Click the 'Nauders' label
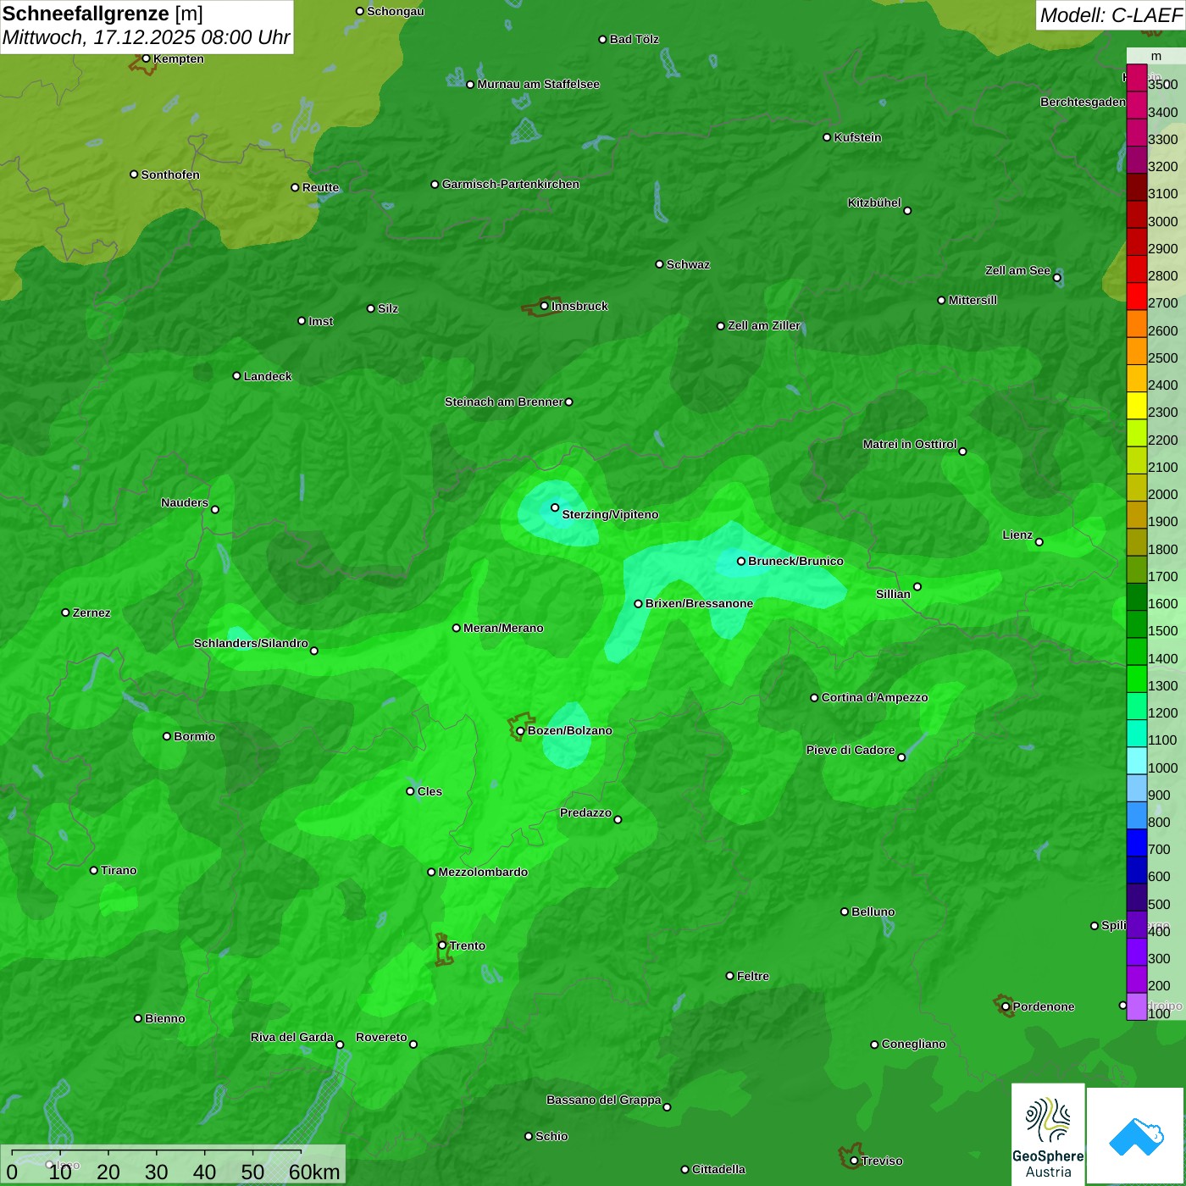1186x1186 pixels. 185,502
